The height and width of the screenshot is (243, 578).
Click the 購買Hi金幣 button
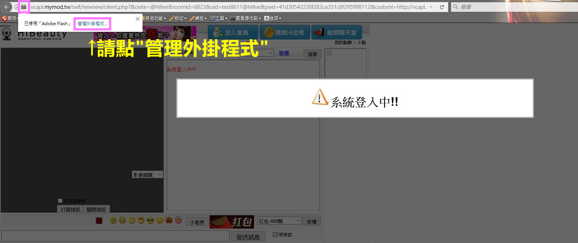(284, 33)
